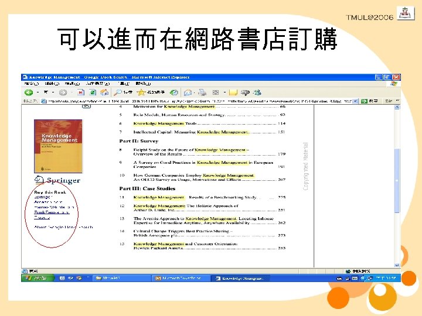Image resolution: width=422 pixels, height=316 pixels.
Task: Open the Edit icon dropdown arrow
Action: pyautogui.click(x=224, y=92)
